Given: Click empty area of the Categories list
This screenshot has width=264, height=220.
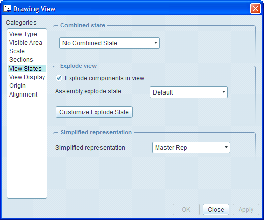Looking at the screenshot, I should click(27, 147).
